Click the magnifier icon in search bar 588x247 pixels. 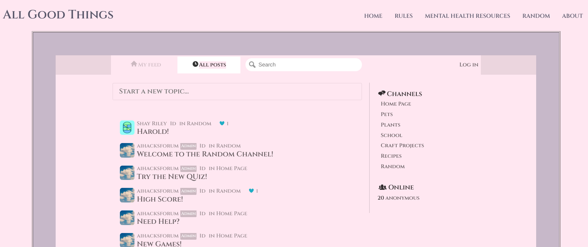pyautogui.click(x=252, y=65)
